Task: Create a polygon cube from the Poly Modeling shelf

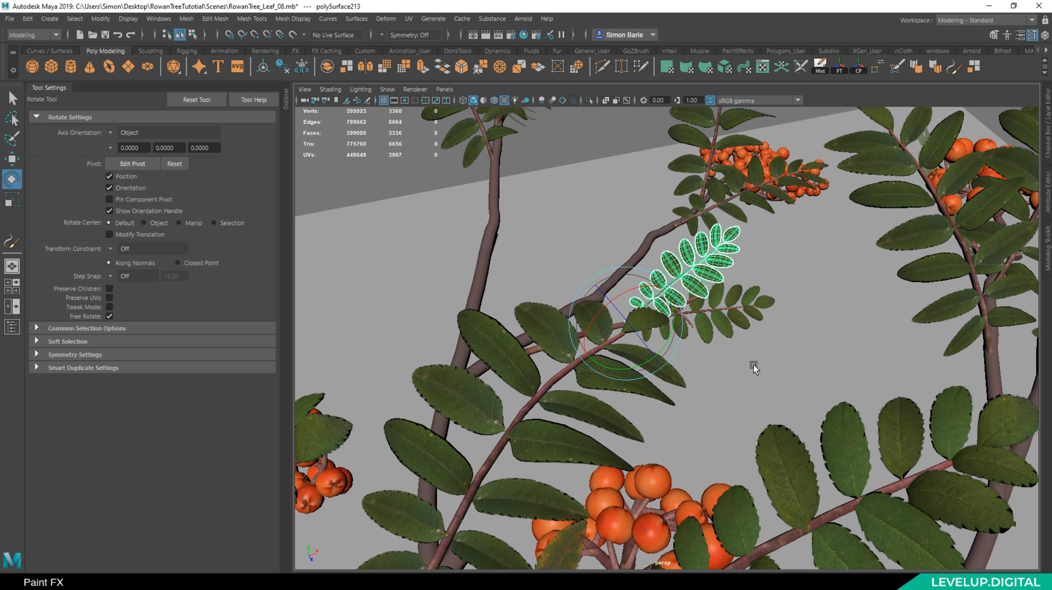Action: click(51, 67)
